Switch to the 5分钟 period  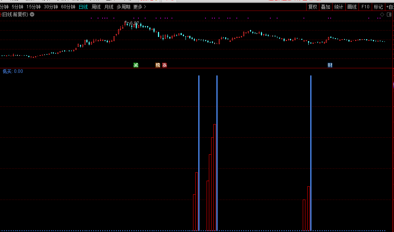(17, 7)
